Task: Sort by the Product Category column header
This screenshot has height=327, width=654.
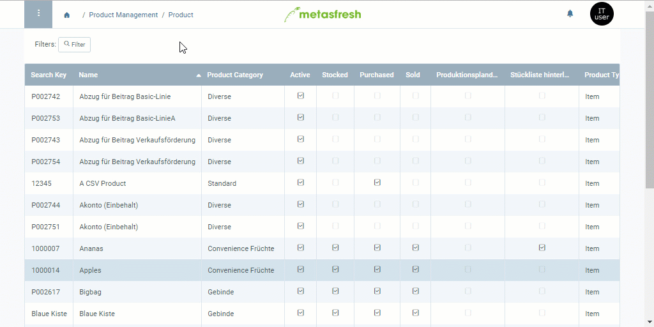Action: pos(235,75)
